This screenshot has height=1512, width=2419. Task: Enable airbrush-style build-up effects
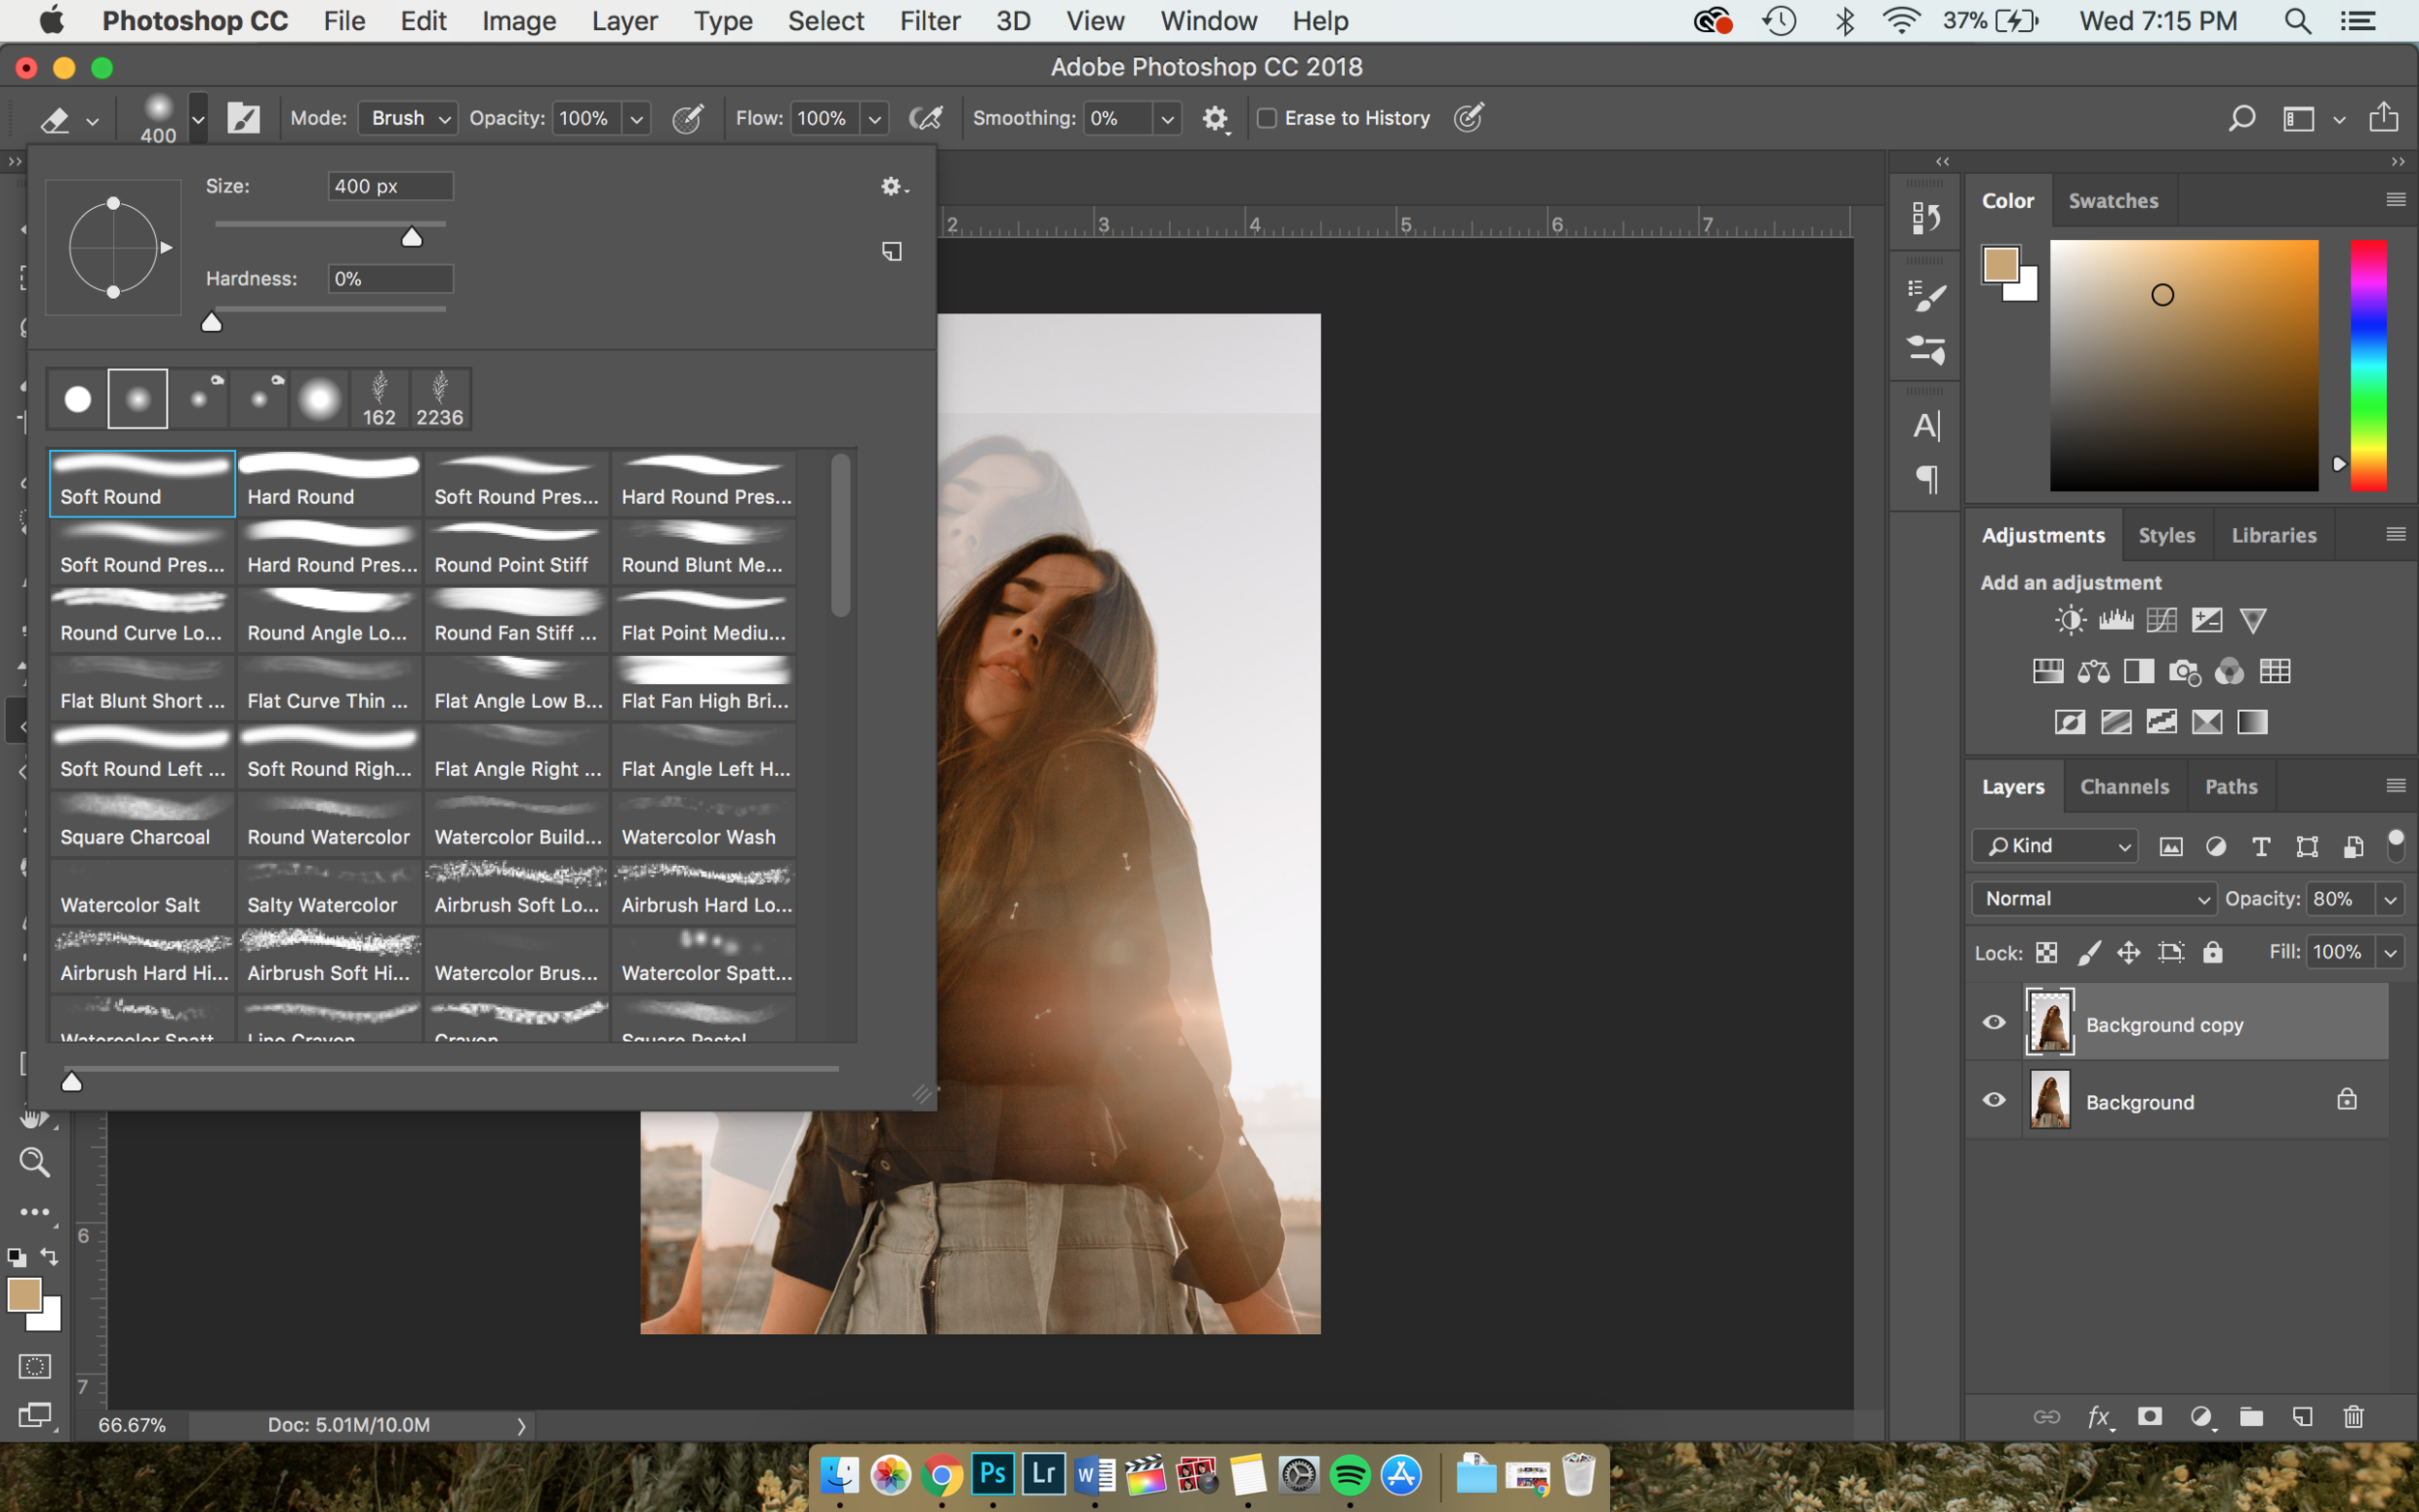(x=925, y=118)
